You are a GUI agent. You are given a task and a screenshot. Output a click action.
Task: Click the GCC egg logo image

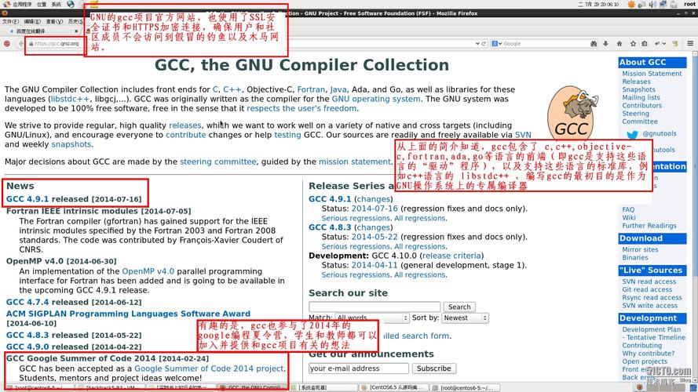coord(572,114)
